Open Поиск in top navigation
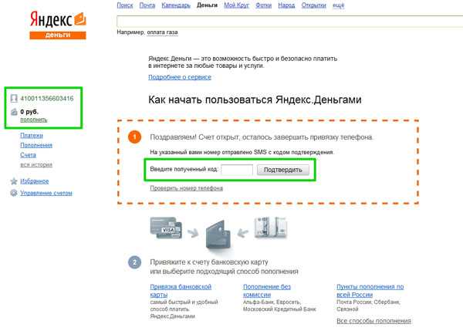This screenshot has height=331, width=463. [x=125, y=5]
